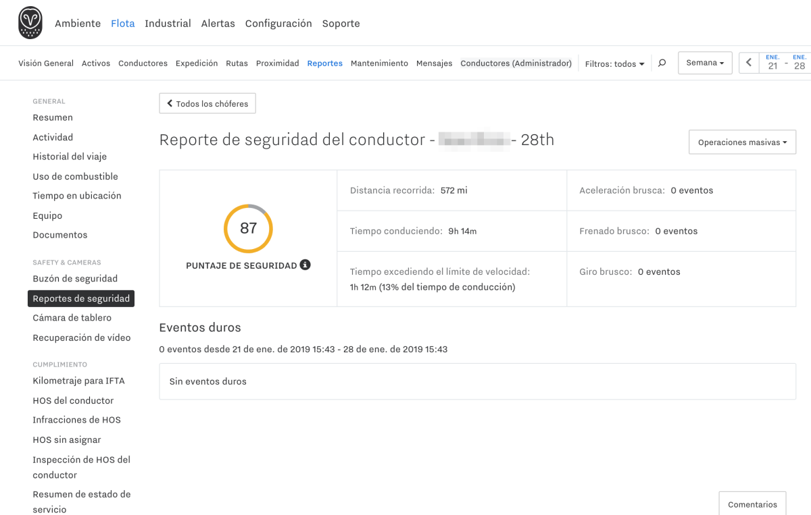
Task: Open HOS del conductor report
Action: (73, 400)
